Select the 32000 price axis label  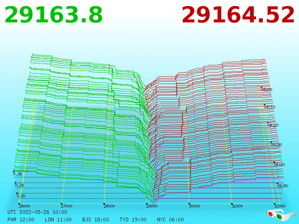(280, 206)
